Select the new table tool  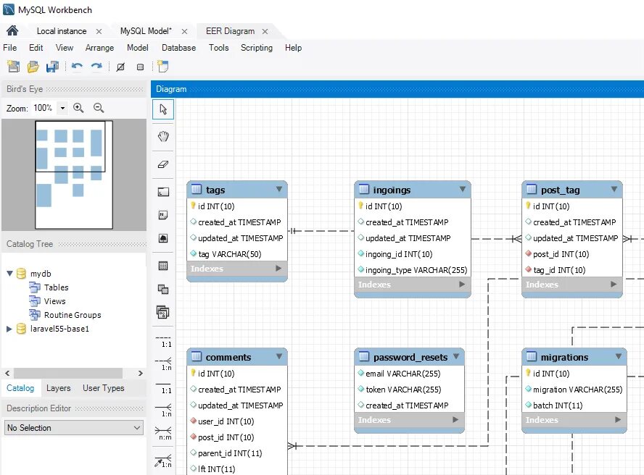click(163, 266)
